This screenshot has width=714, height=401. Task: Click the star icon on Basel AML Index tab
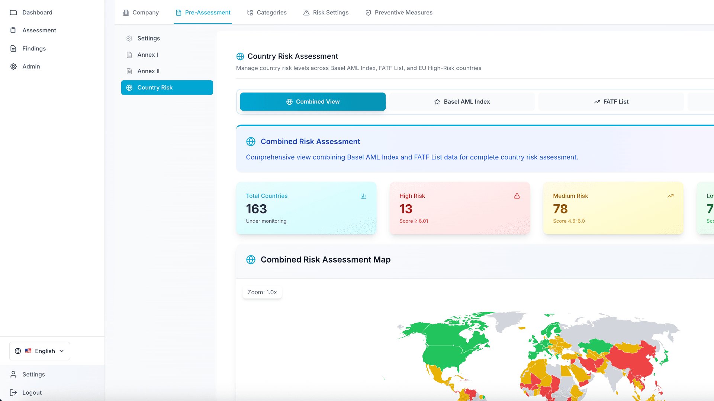(x=437, y=102)
